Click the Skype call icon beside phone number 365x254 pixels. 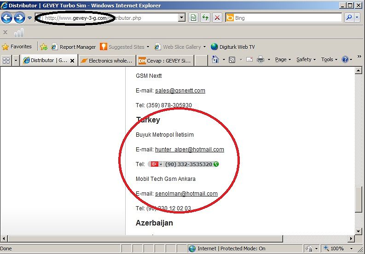coord(216,164)
